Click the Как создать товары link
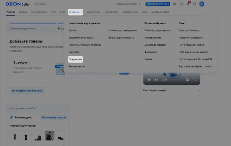Screen dimensions: 231x146 155,90
